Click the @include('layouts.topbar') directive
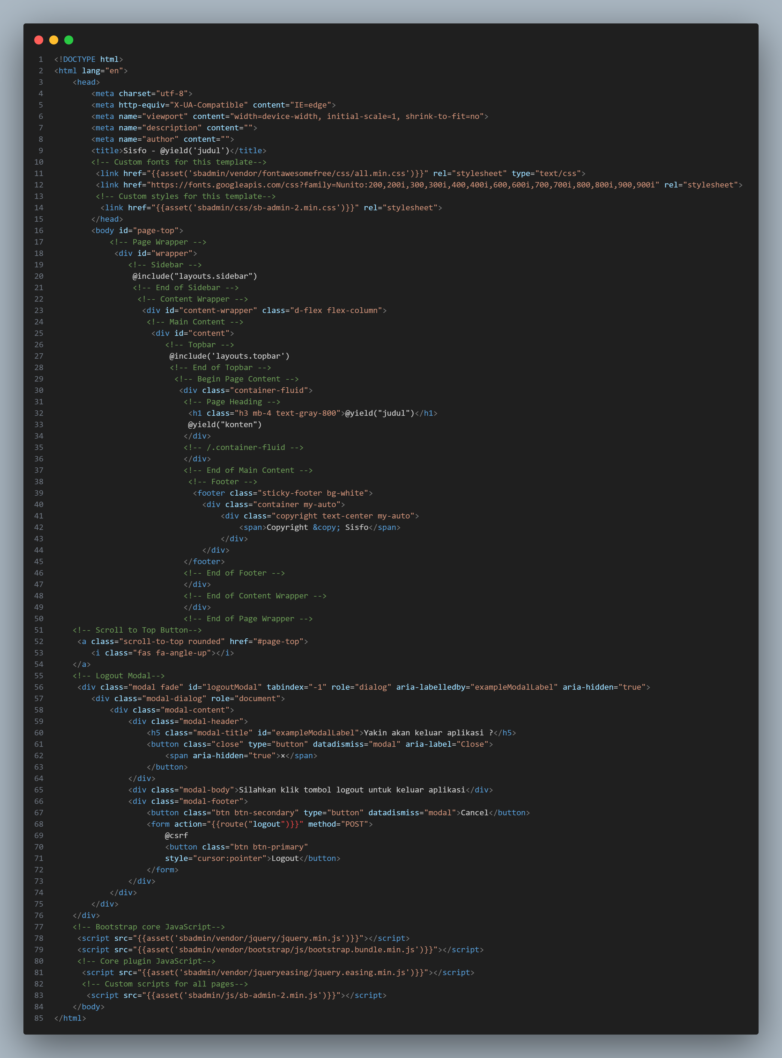The width and height of the screenshot is (782, 1058). (229, 356)
